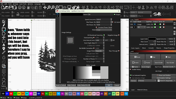Open Start From Absolute Coords dropdown

click(169, 67)
